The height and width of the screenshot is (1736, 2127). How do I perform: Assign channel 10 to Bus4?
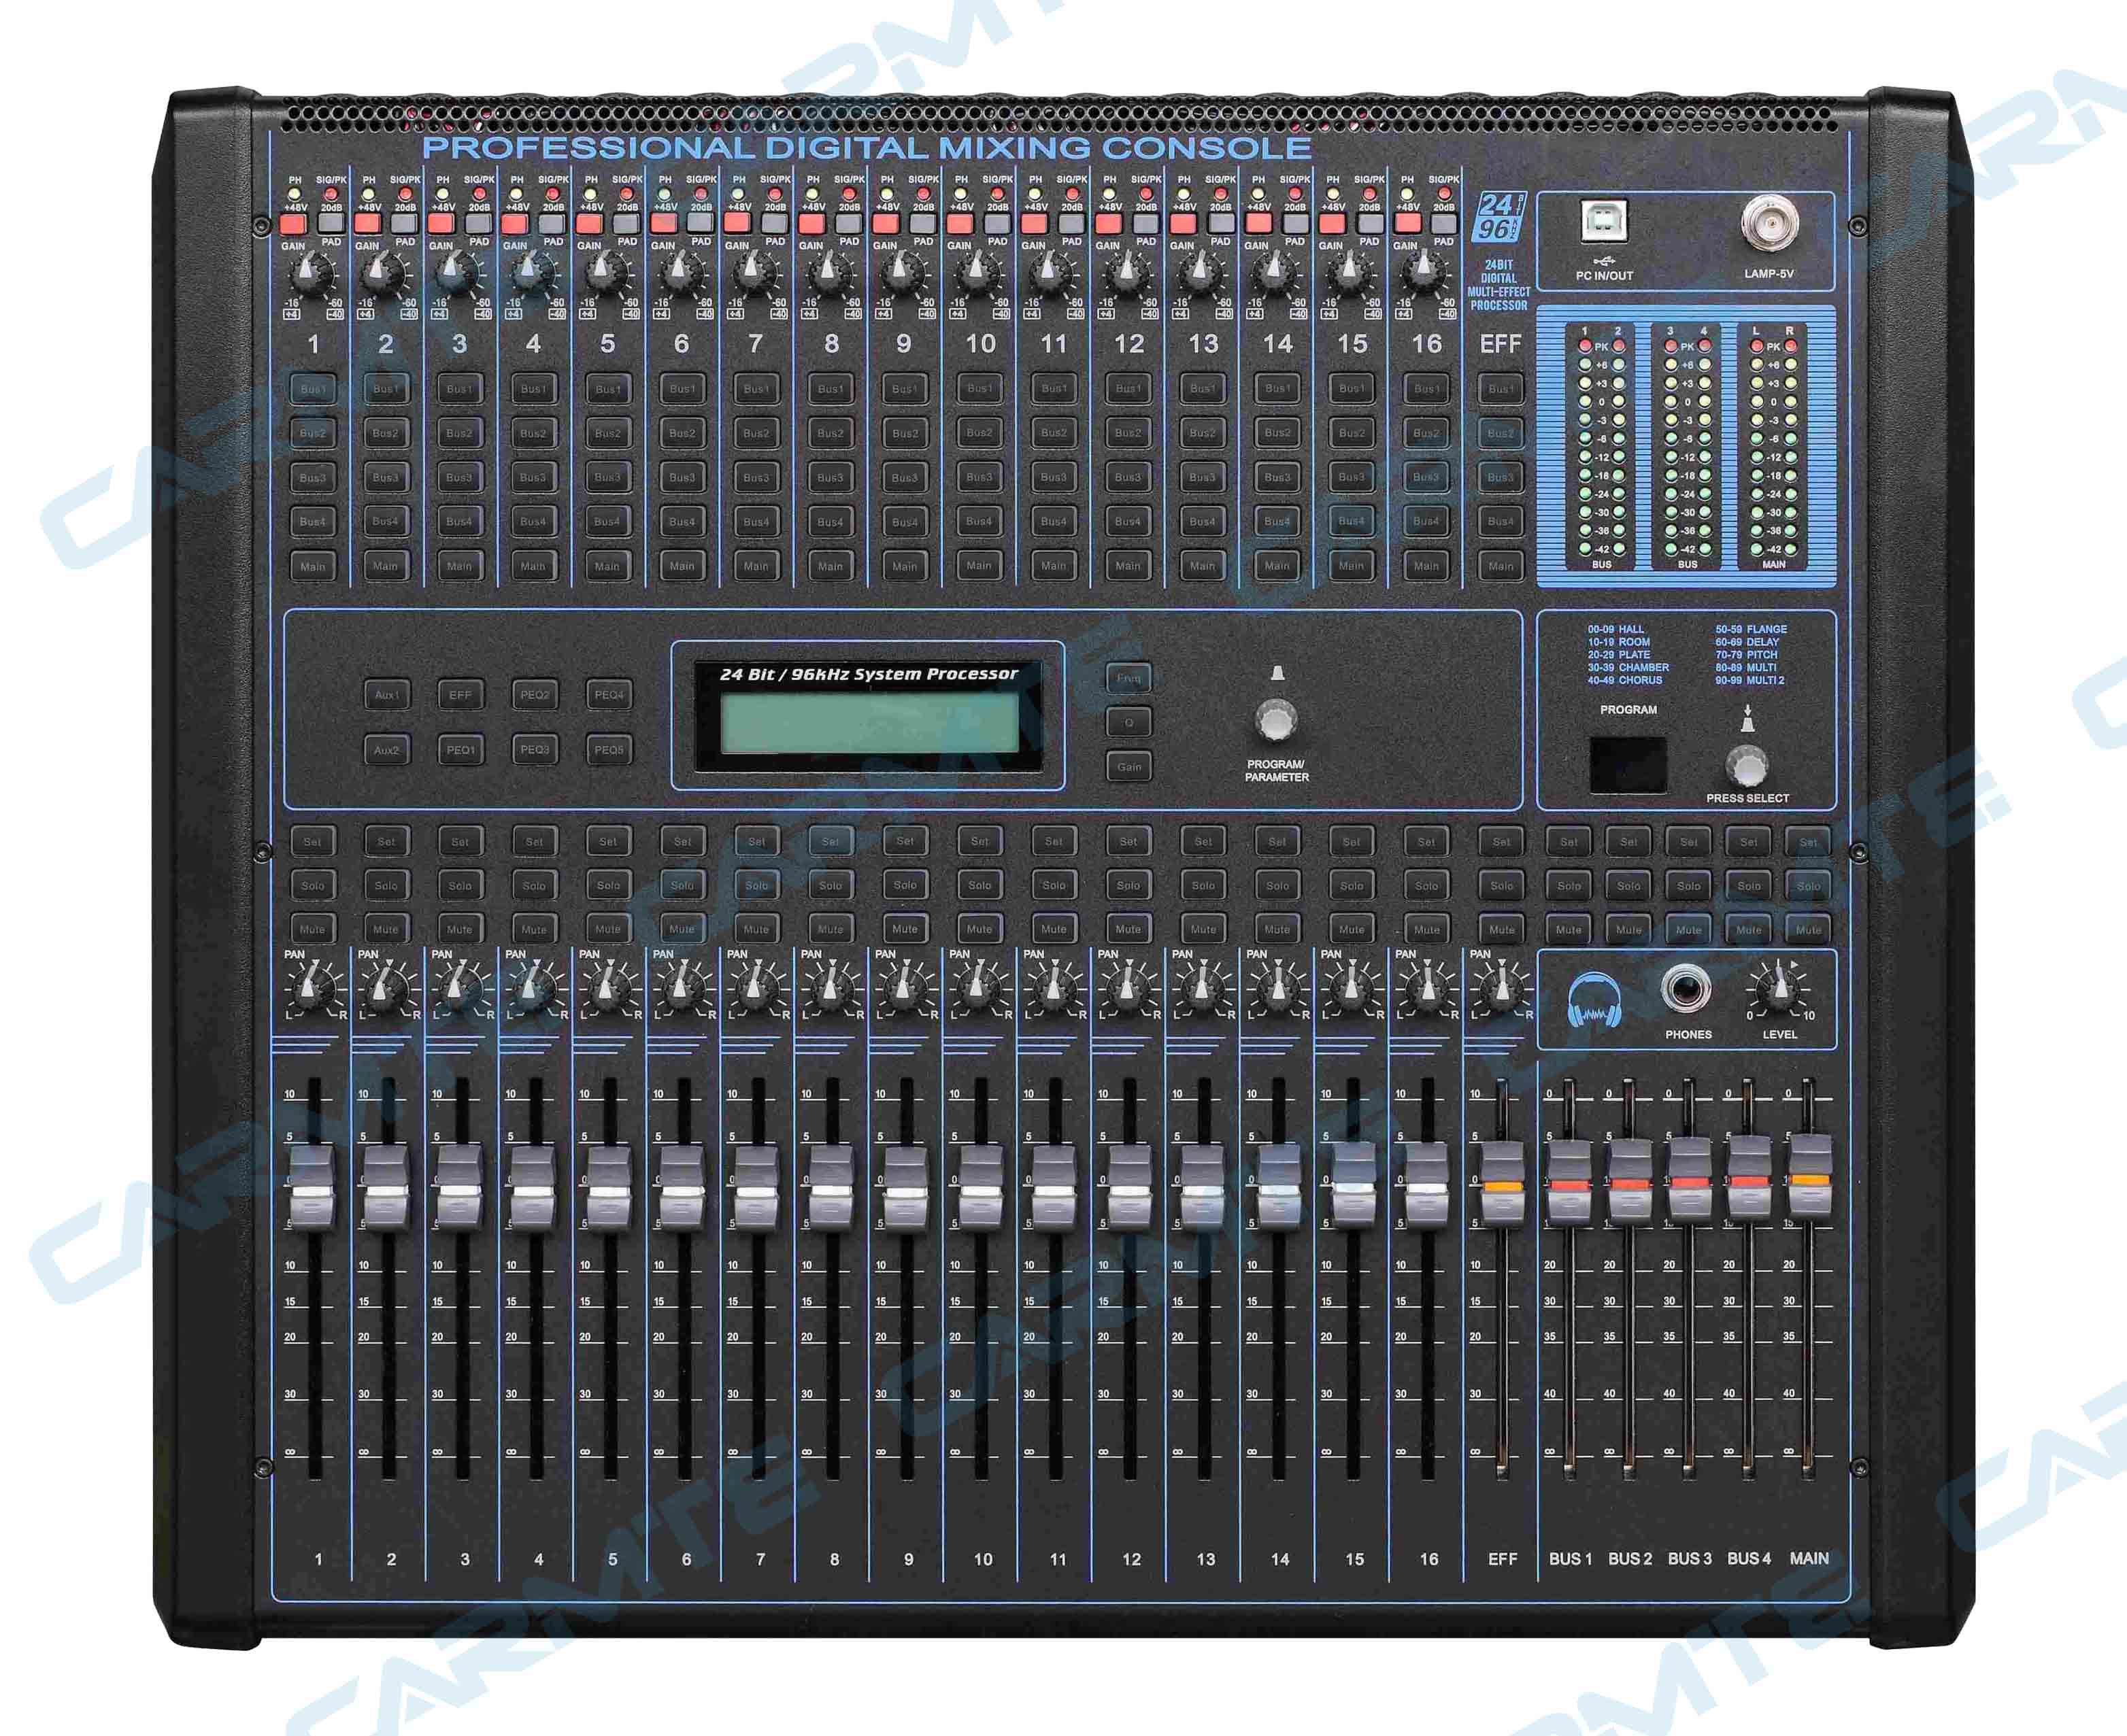tap(979, 521)
